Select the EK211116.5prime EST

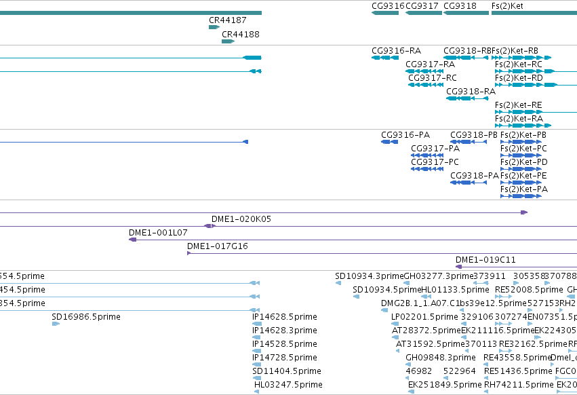(x=464, y=337)
